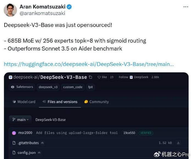Select the fp8 tag
The width and height of the screenshot is (192, 159).
pyautogui.click(x=91, y=87)
